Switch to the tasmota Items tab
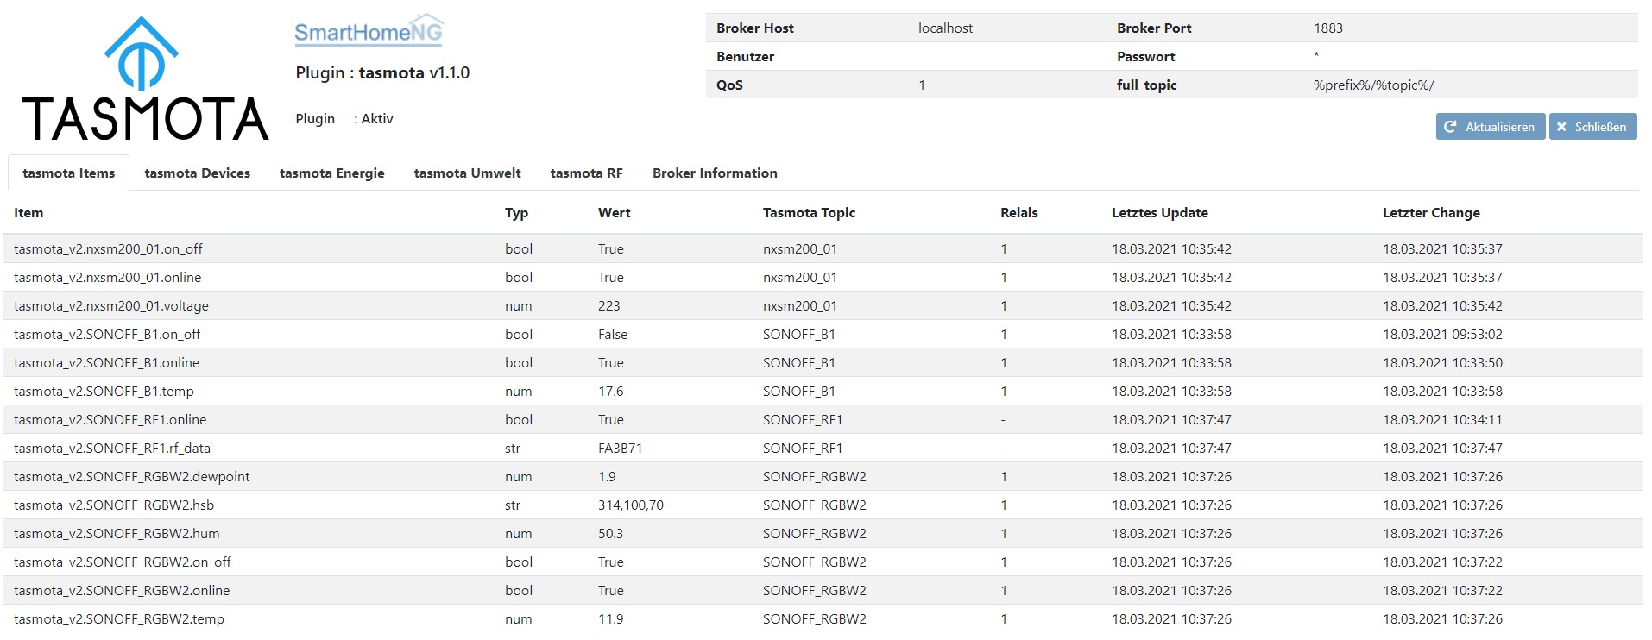This screenshot has width=1652, height=640. click(69, 173)
